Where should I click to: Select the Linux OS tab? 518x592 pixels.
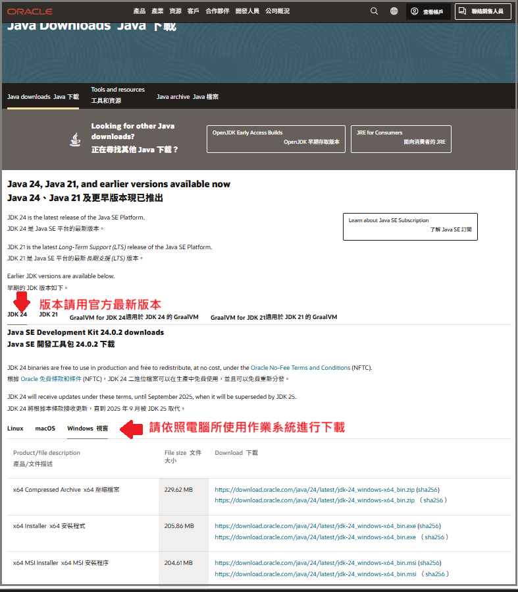pos(15,429)
